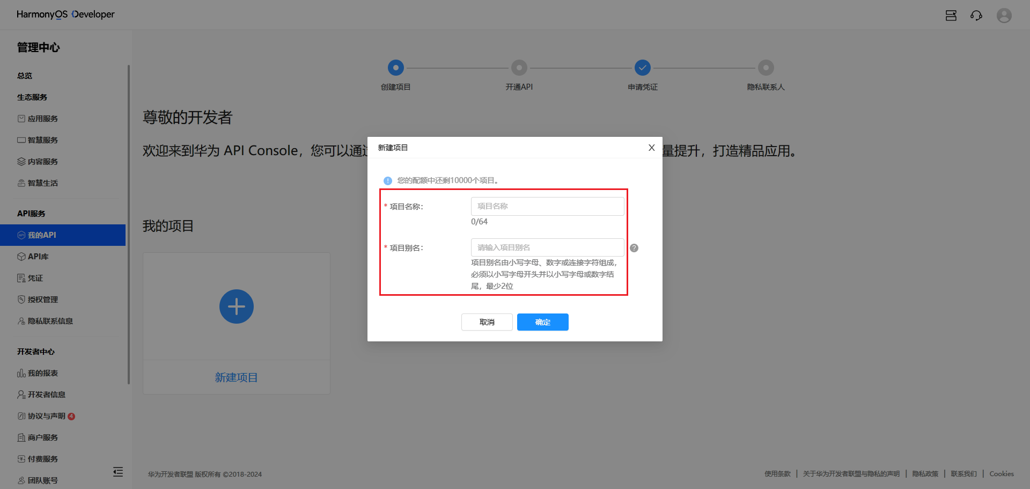Click the help question mark beside 项目别名
1030x489 pixels.
pos(634,248)
